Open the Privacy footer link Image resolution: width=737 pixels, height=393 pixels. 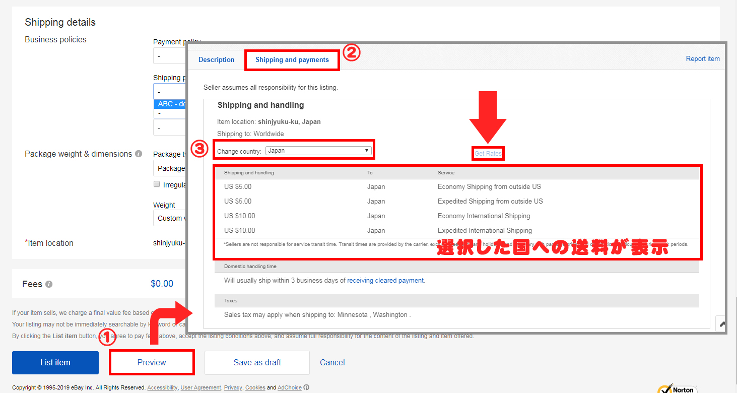(233, 388)
